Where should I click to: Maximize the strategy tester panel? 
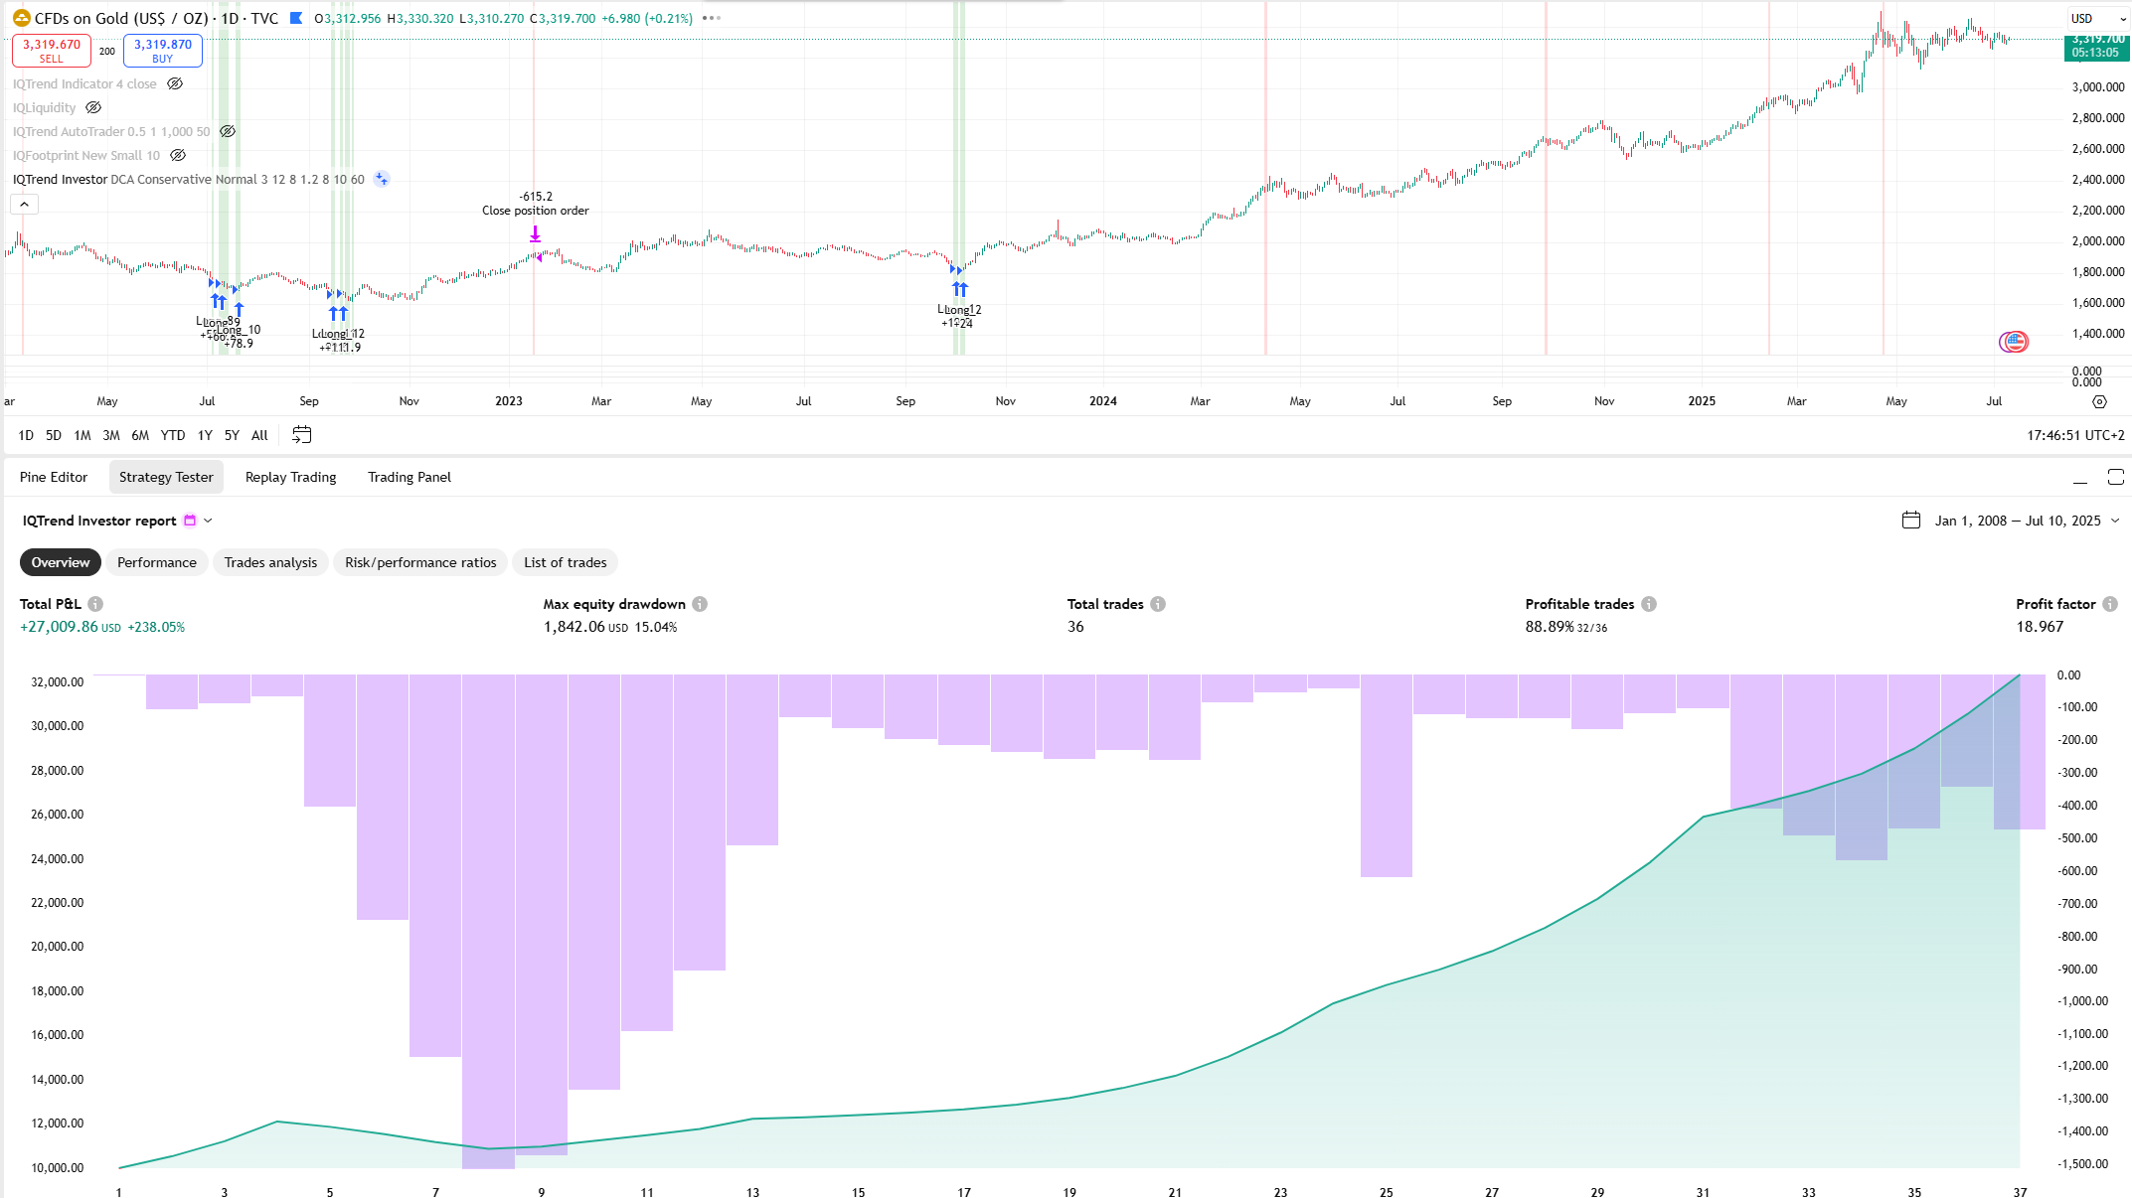[x=2116, y=478]
